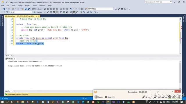Image resolution: width=186 pixels, height=104 pixels.
Task: Click the 'Commands completed successfully.' message
Action: (x=25, y=62)
